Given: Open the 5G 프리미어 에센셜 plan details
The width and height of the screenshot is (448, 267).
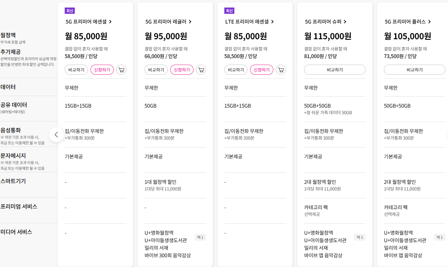Looking at the screenshot, I should click(89, 22).
